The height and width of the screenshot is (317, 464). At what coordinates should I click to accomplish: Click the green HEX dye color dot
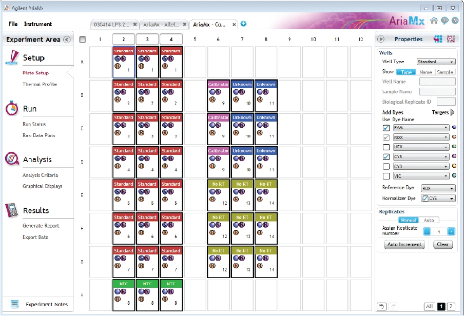[454, 146]
